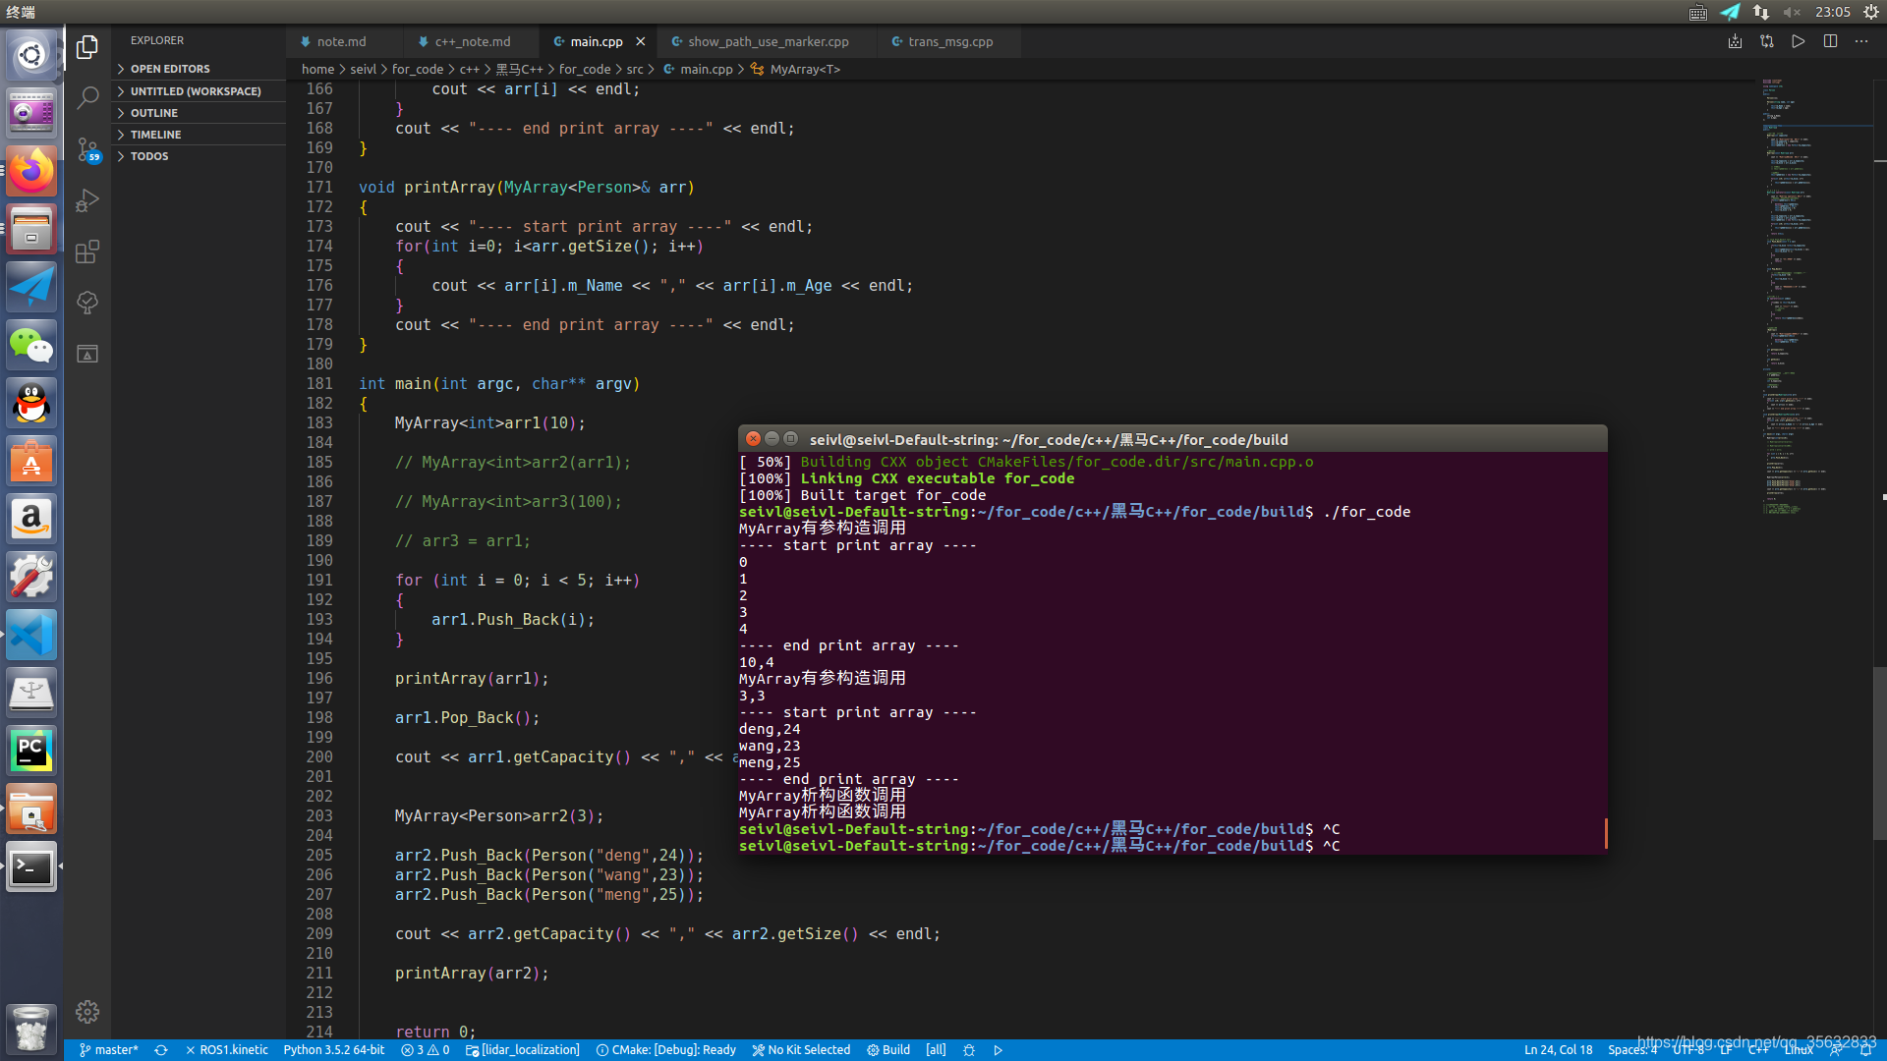
Task: Switch to the show_path_use_marker.cpp tab
Action: 768,41
